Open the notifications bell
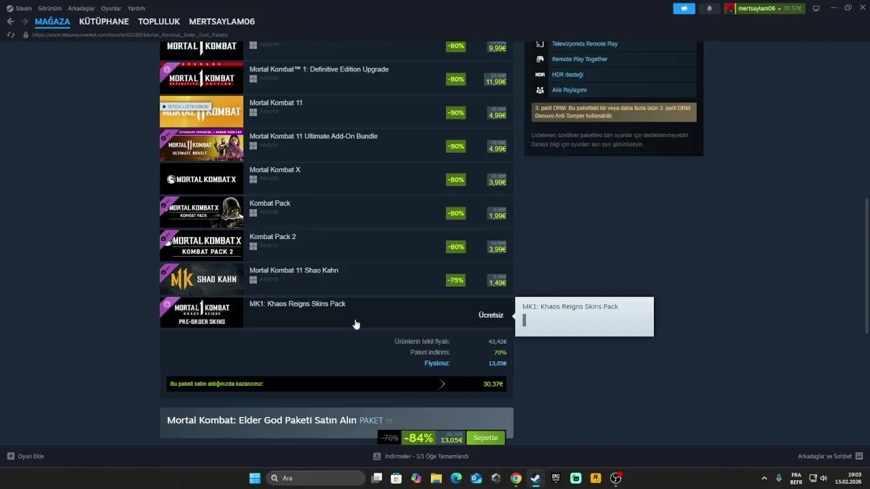Image resolution: width=870 pixels, height=489 pixels. coord(710,8)
